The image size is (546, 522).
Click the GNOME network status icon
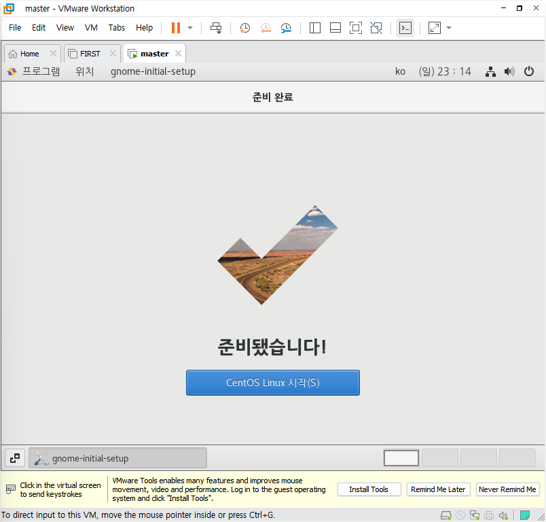tap(490, 71)
